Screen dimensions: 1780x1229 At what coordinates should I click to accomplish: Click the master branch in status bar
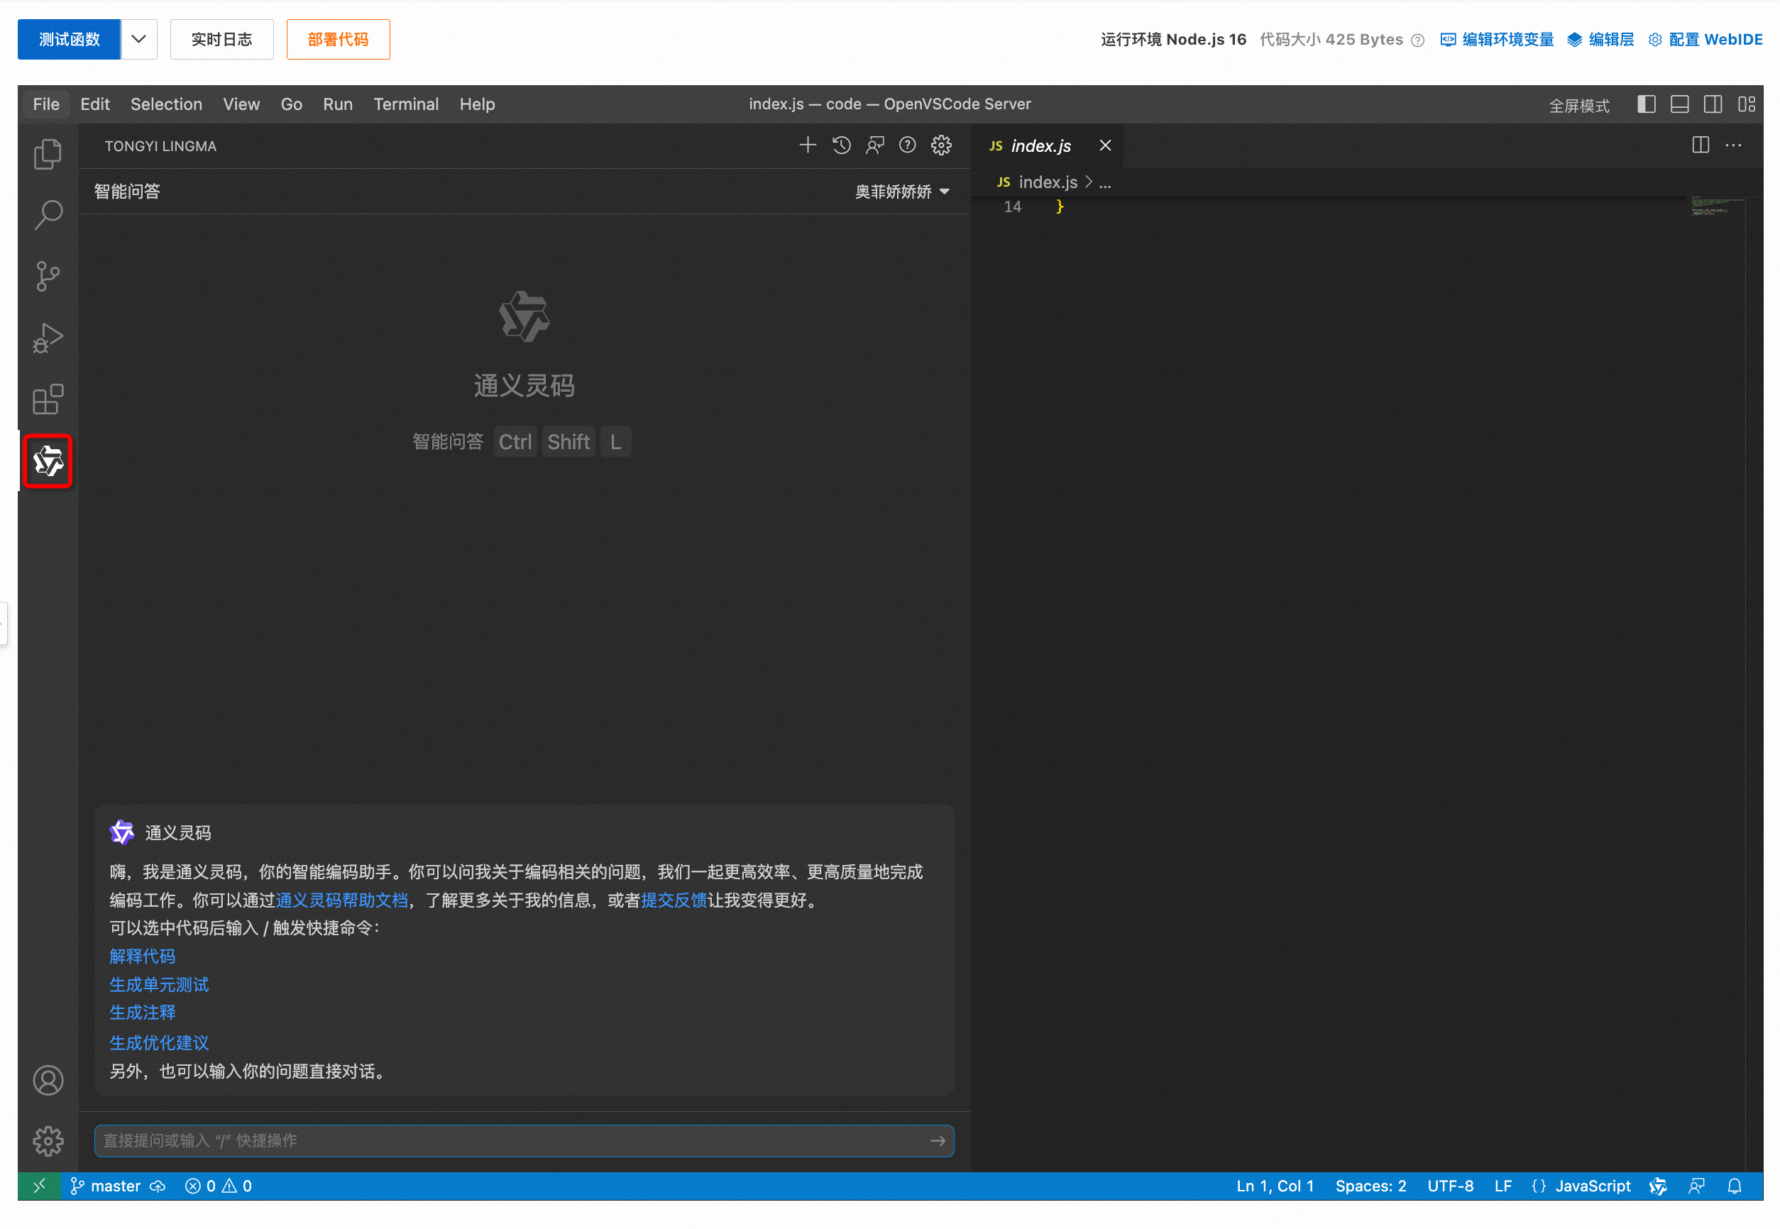point(106,1186)
